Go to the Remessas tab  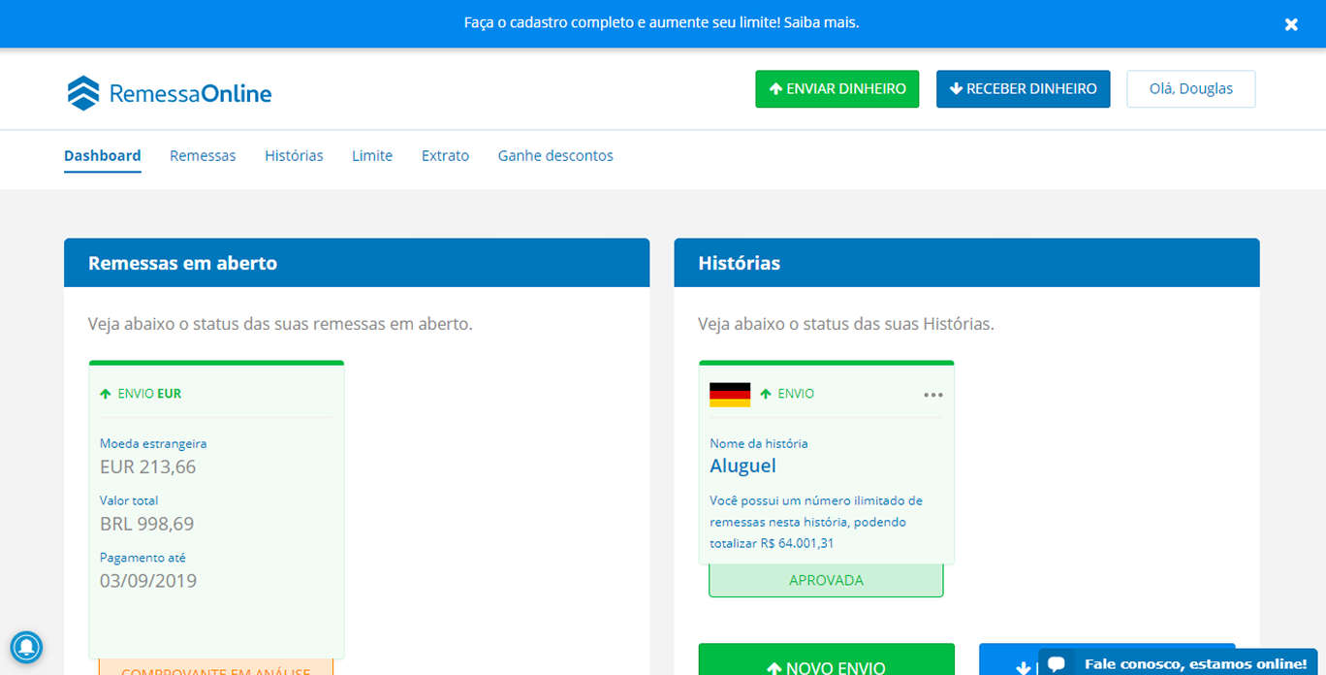pos(203,155)
